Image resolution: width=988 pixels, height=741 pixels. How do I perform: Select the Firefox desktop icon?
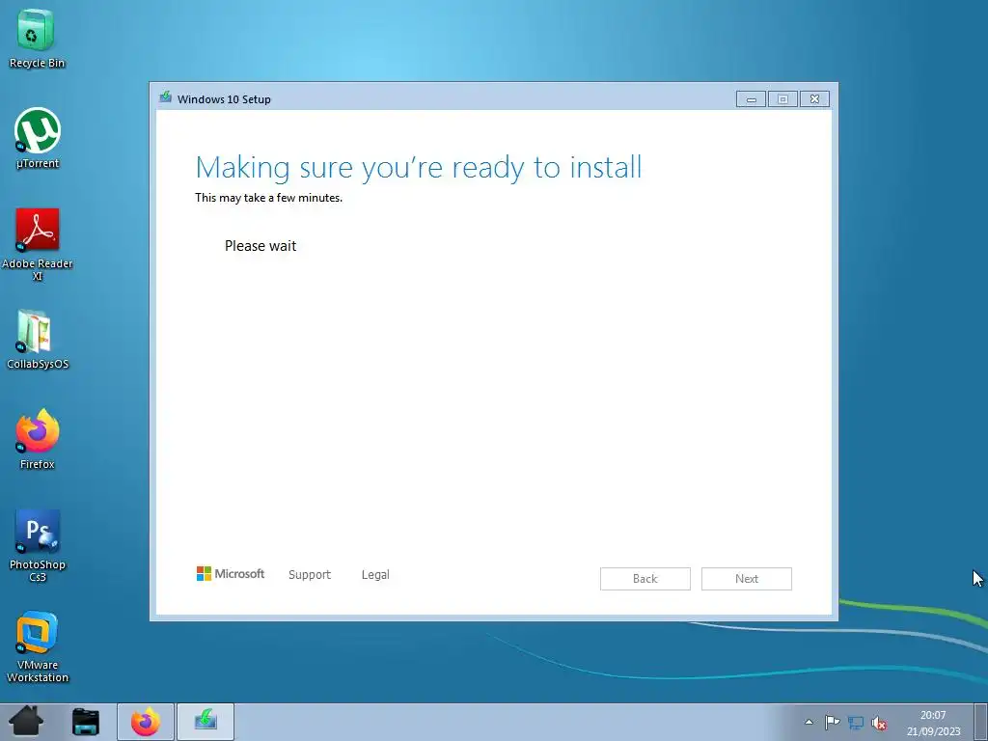[38, 439]
